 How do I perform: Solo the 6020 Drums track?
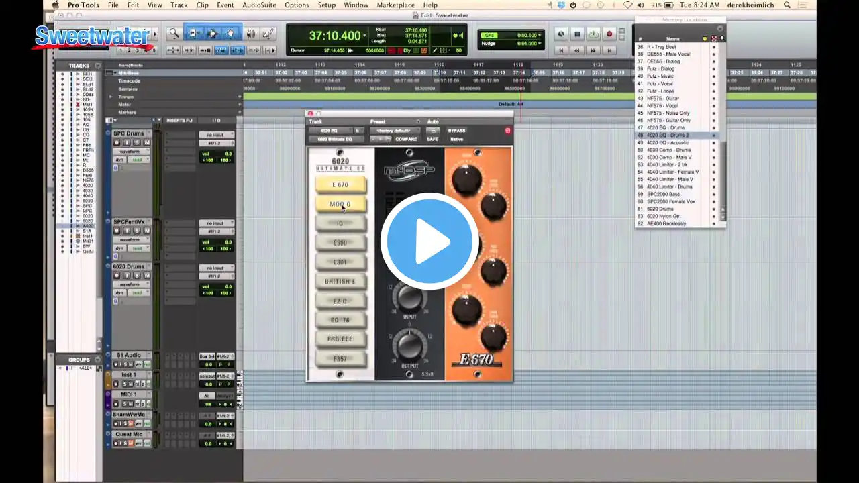(x=136, y=276)
